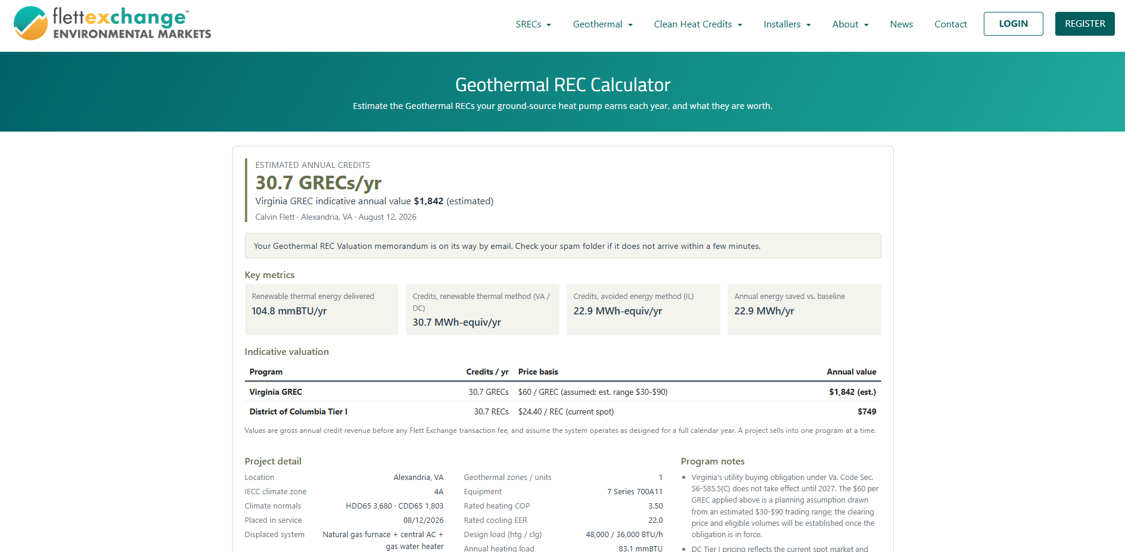Select the 30.7 GRECs/yr headline value
Viewport: 1125px width, 552px height.
[318, 183]
